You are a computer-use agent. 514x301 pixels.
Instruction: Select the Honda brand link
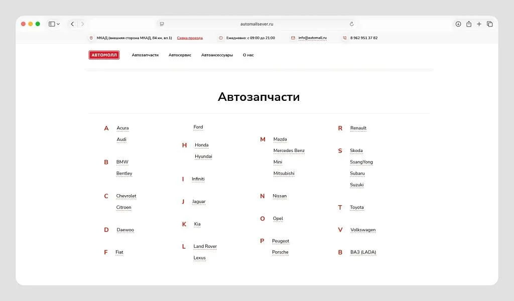tap(202, 145)
